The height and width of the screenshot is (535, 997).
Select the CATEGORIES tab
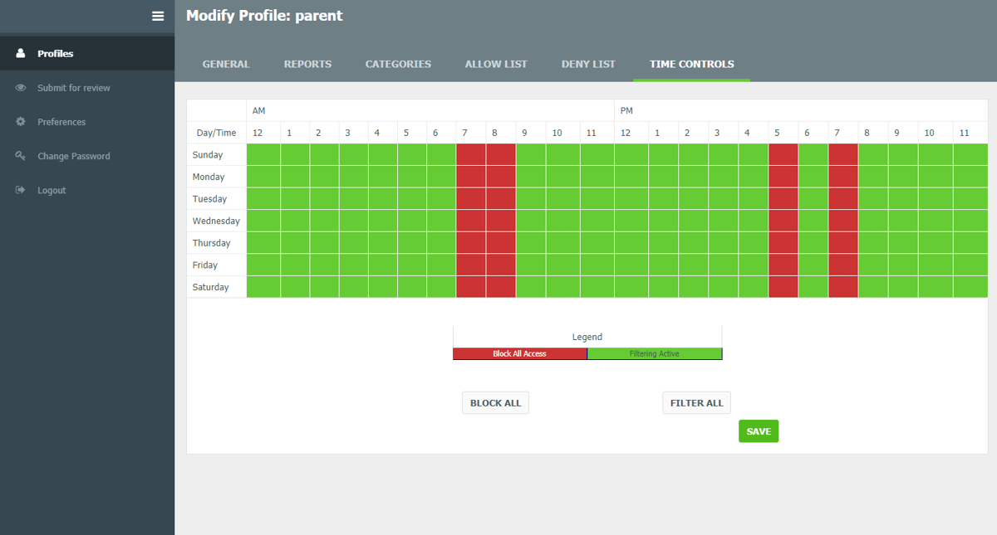tap(398, 64)
